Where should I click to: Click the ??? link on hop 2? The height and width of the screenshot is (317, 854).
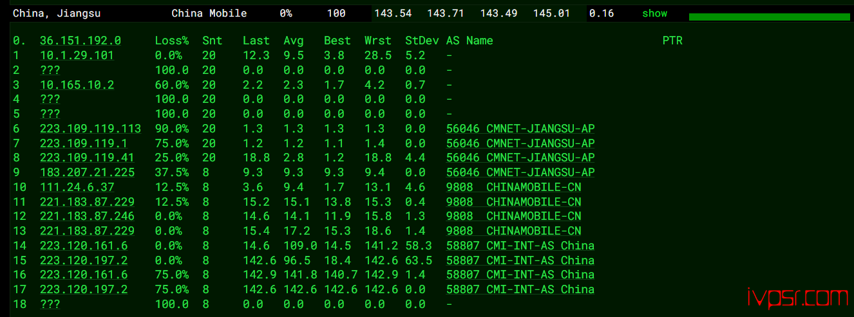(x=50, y=70)
